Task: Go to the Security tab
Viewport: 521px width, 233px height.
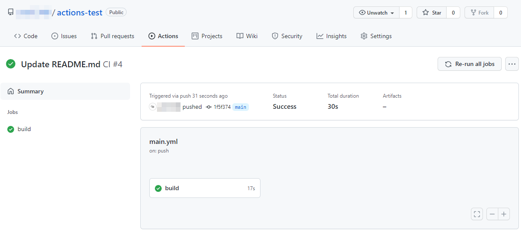Action: pos(287,36)
